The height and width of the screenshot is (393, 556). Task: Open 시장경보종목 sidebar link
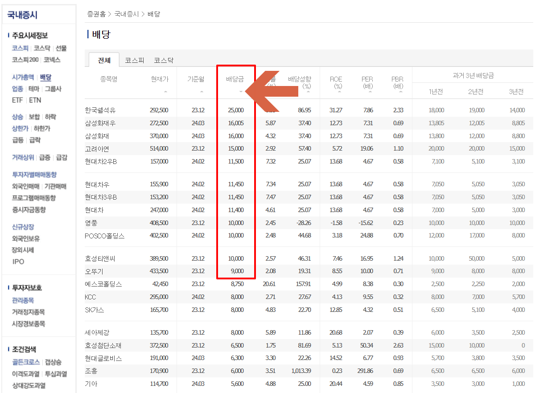(x=29, y=324)
